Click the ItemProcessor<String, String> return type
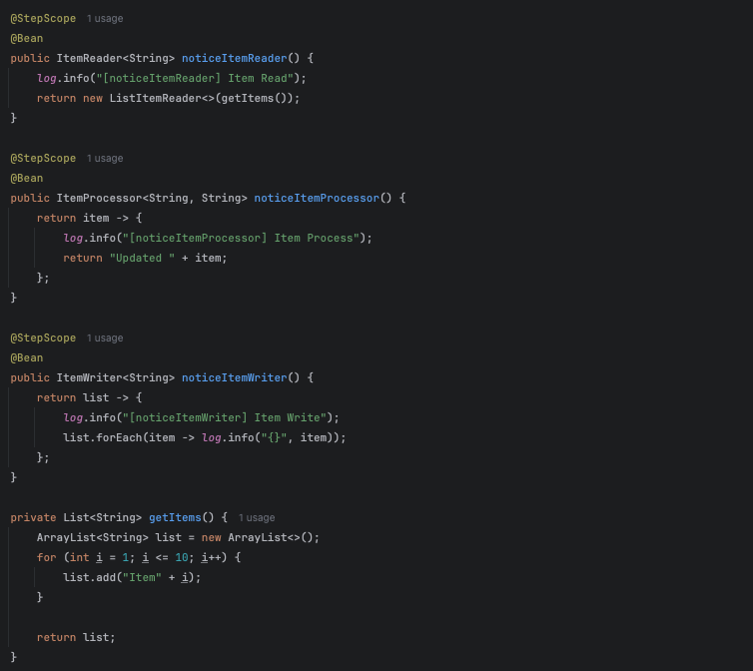Viewport: 753px width, 671px height. [152, 199]
